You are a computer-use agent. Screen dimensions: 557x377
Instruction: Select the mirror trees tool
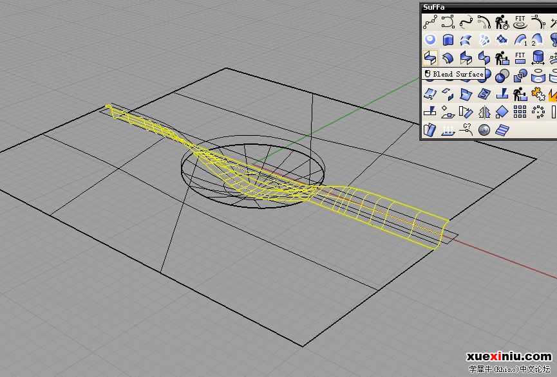click(x=484, y=112)
